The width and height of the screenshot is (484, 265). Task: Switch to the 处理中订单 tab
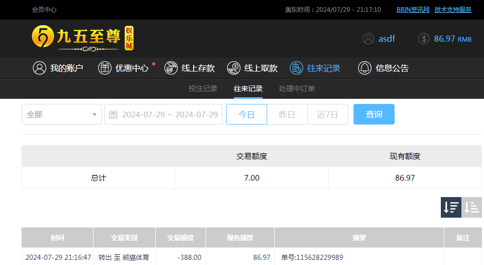pos(297,89)
